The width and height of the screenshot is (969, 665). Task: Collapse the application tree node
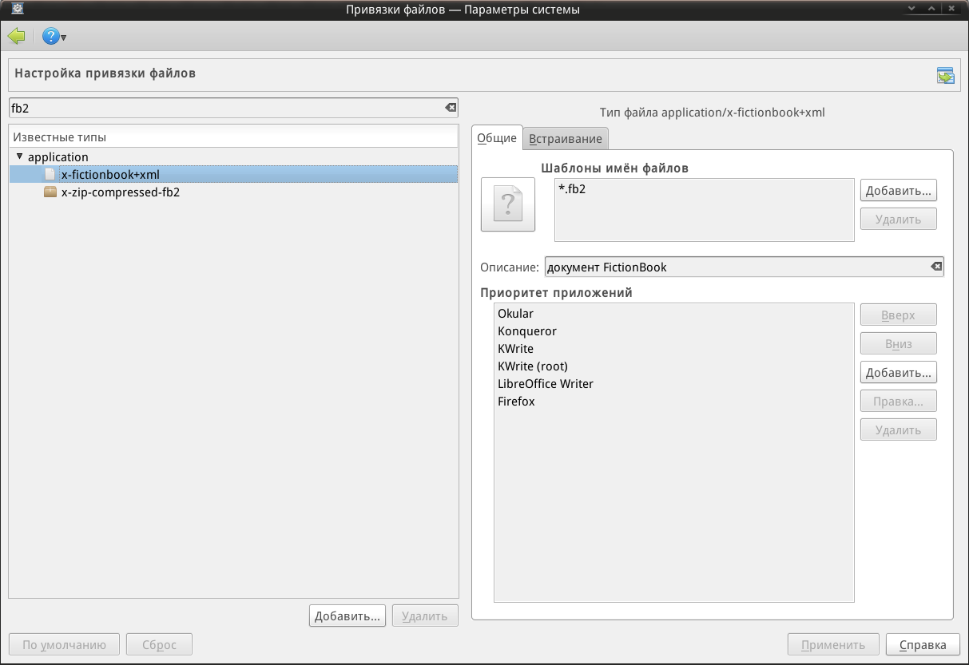[20, 156]
